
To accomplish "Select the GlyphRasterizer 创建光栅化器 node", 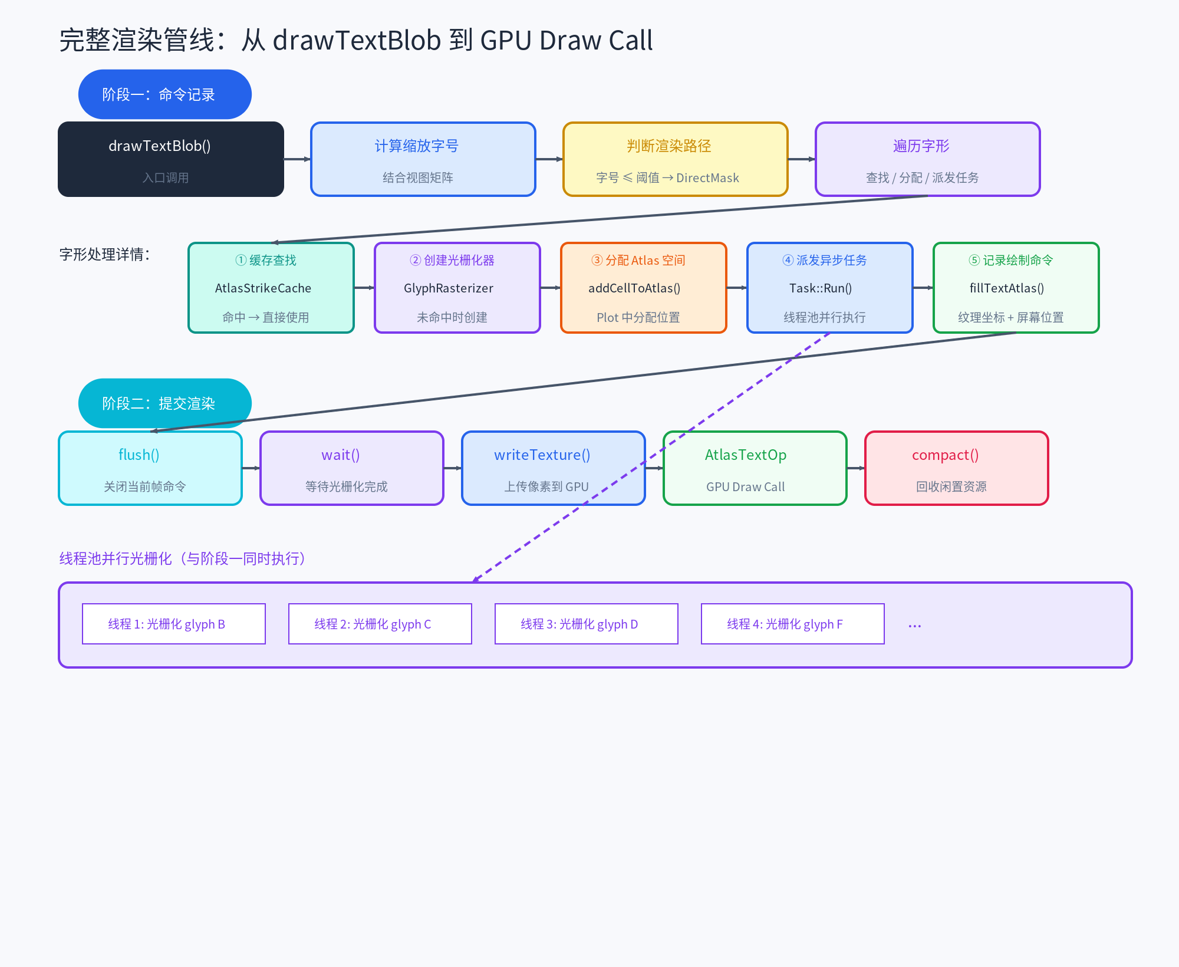I will coord(457,288).
